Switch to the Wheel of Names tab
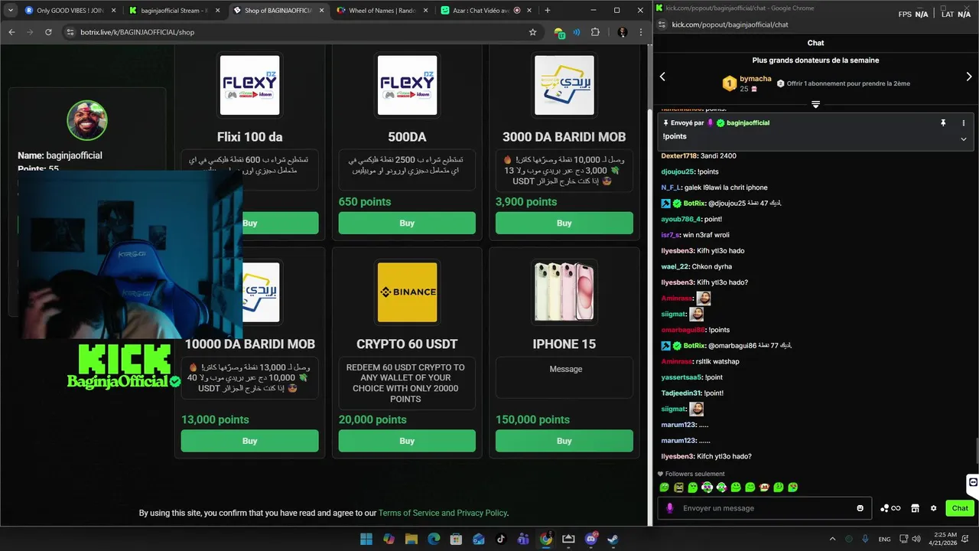 pyautogui.click(x=382, y=11)
